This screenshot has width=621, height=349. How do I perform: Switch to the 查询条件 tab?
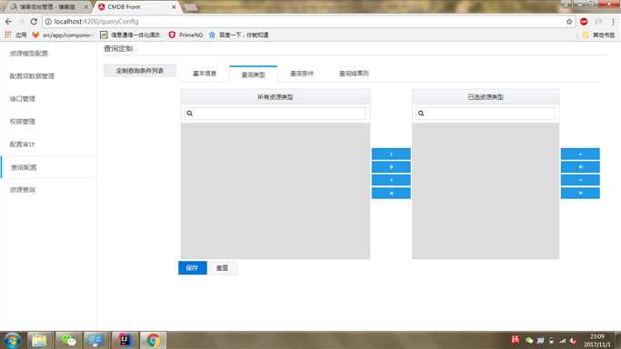click(302, 74)
